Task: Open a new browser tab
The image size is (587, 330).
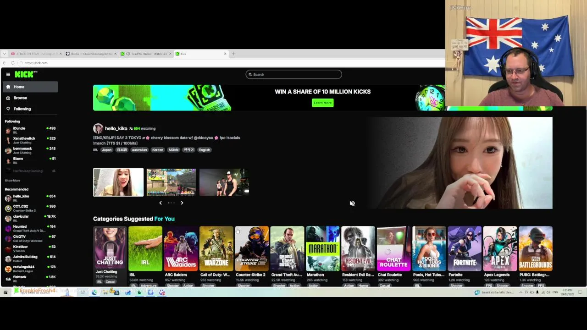Action: click(x=233, y=54)
